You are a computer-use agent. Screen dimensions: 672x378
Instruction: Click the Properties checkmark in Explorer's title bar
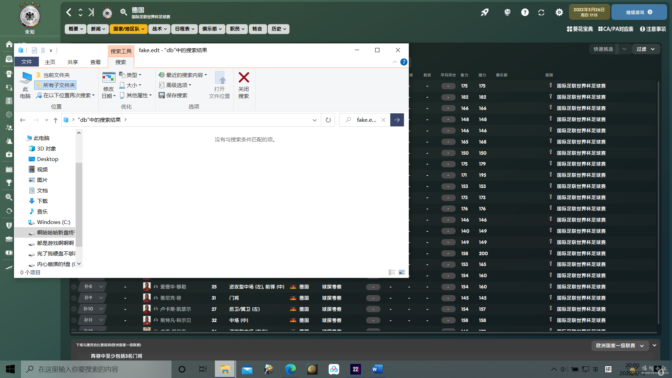click(x=34, y=50)
